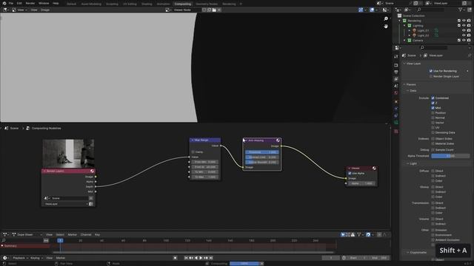Image resolution: width=474 pixels, height=266 pixels.
Task: Play animation forward
Action: tap(201, 258)
